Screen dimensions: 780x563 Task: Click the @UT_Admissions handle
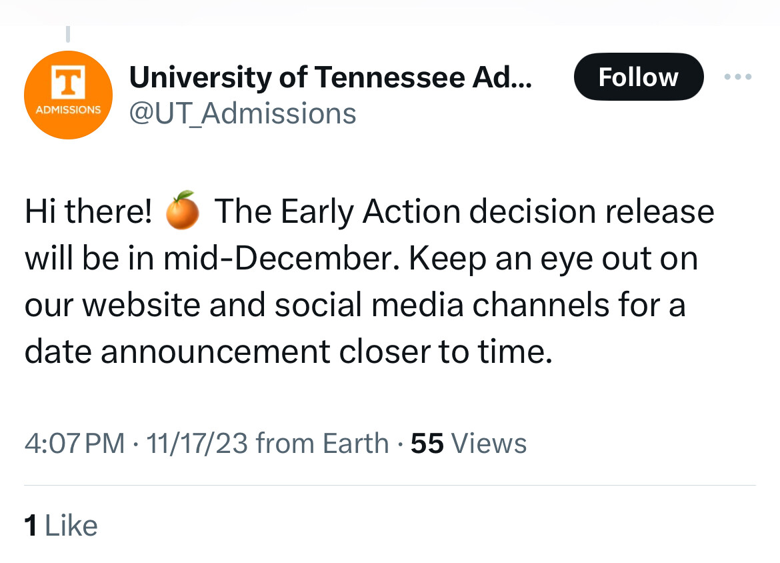pos(243,113)
